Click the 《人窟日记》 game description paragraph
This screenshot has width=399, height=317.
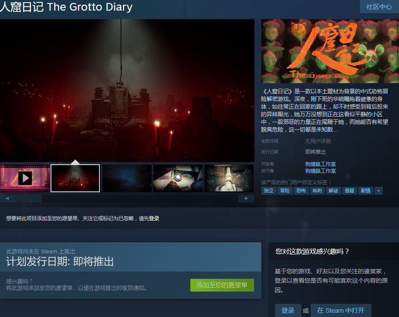pyautogui.click(x=325, y=110)
